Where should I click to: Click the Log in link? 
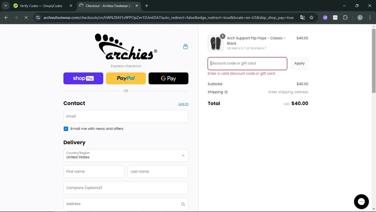click(183, 104)
